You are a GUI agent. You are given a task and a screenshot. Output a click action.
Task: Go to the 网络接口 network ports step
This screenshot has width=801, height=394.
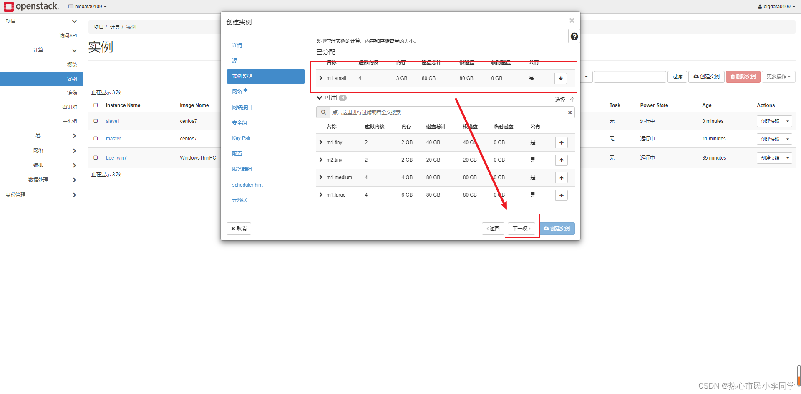[x=242, y=107]
